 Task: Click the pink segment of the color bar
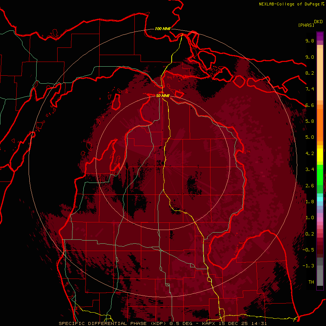(320, 220)
